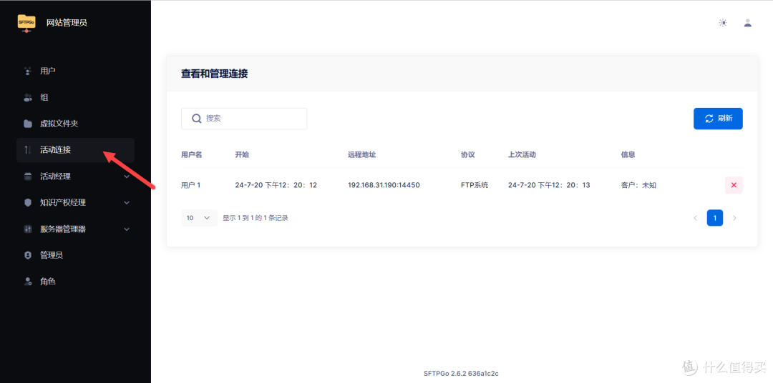
Task: Expand the 知识产权经理 submenu chevron
Action: pyautogui.click(x=127, y=202)
